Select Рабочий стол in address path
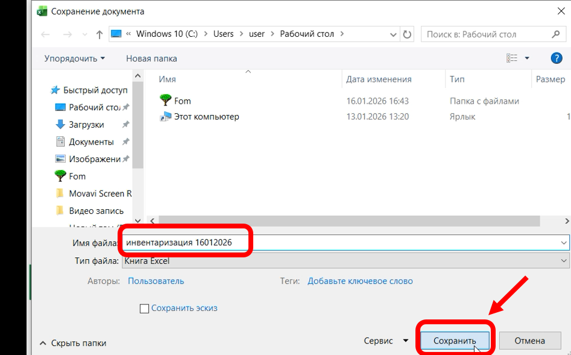The image size is (571, 355). click(307, 34)
